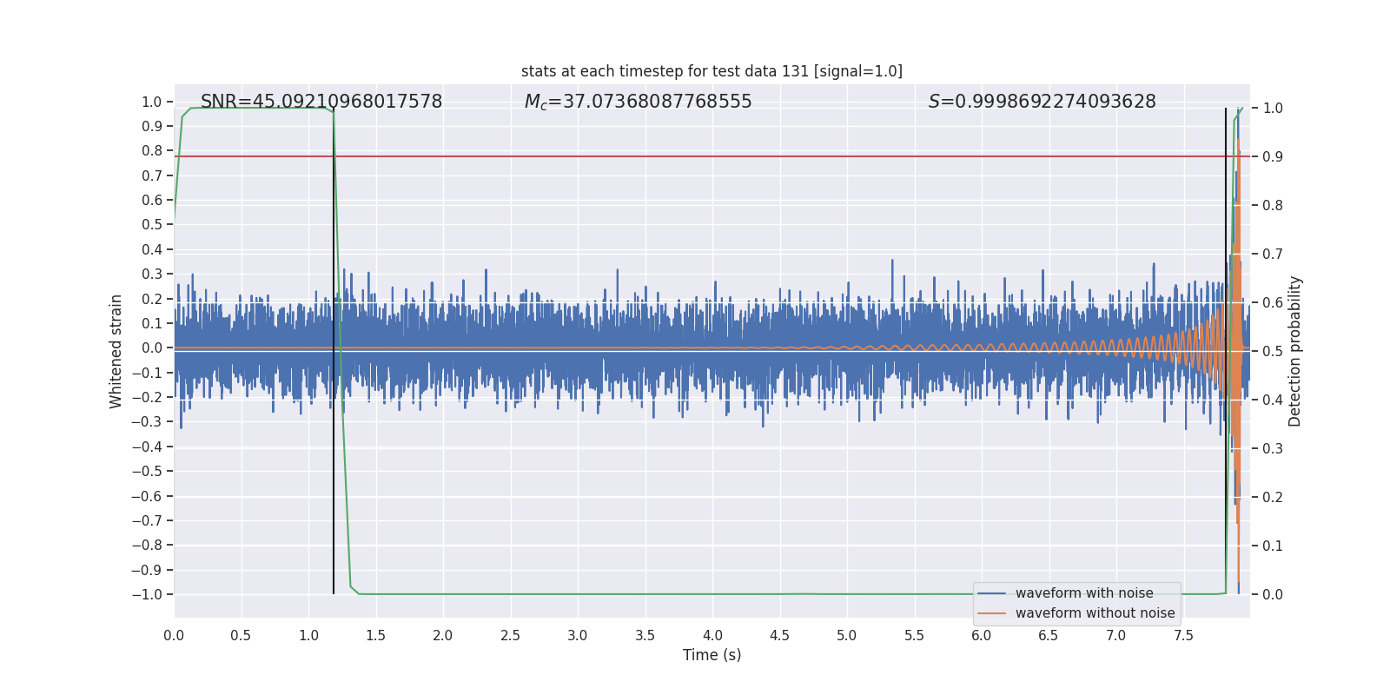Click the plot title mentioning test data 131
The width and height of the screenshot is (1390, 695).
[x=712, y=71]
